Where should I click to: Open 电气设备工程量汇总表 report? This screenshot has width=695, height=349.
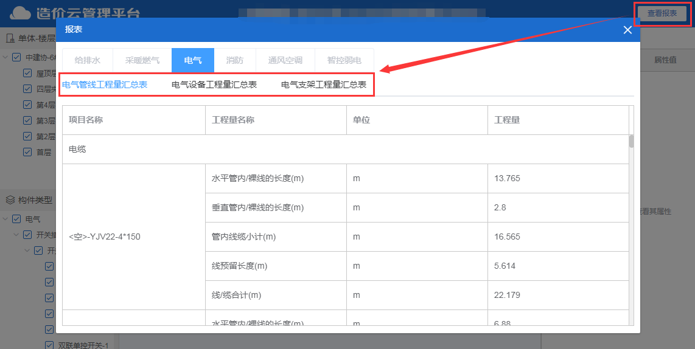point(214,85)
